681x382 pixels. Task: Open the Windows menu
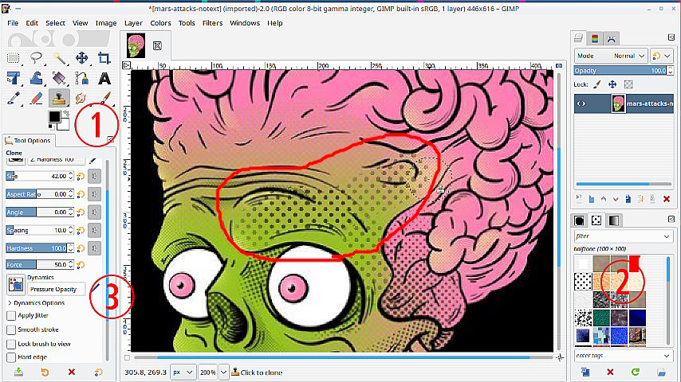(245, 23)
